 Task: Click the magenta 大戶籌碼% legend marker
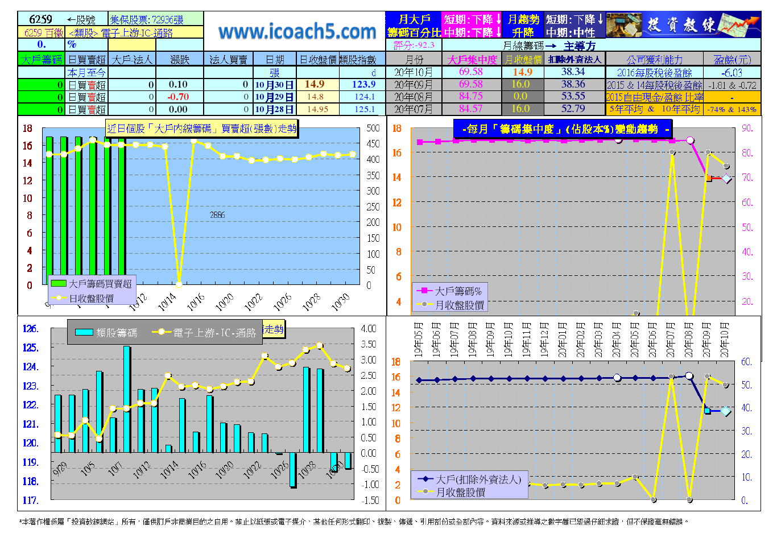[424, 291]
